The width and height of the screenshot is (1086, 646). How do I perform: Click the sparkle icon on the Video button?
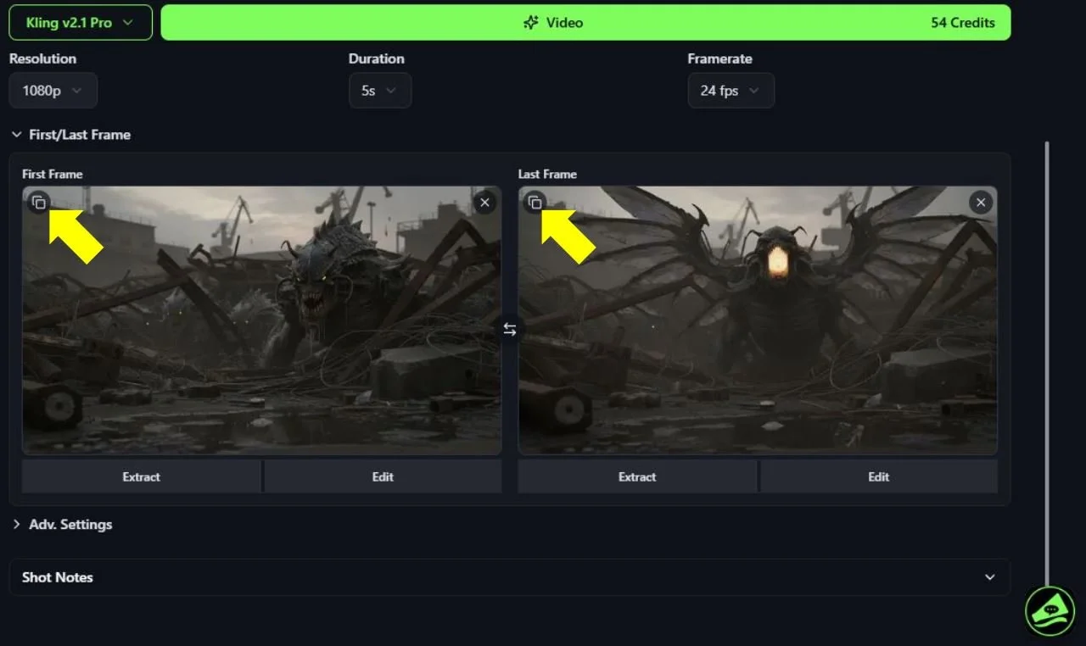532,22
